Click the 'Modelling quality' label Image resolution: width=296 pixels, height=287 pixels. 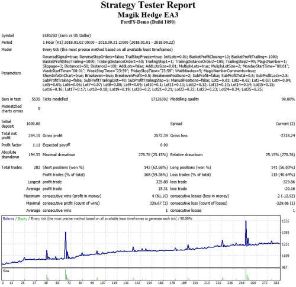pos(185,99)
